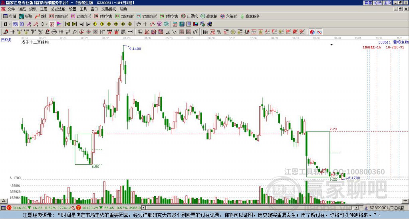Jump to first bar with skip-back icon

[67, 24]
